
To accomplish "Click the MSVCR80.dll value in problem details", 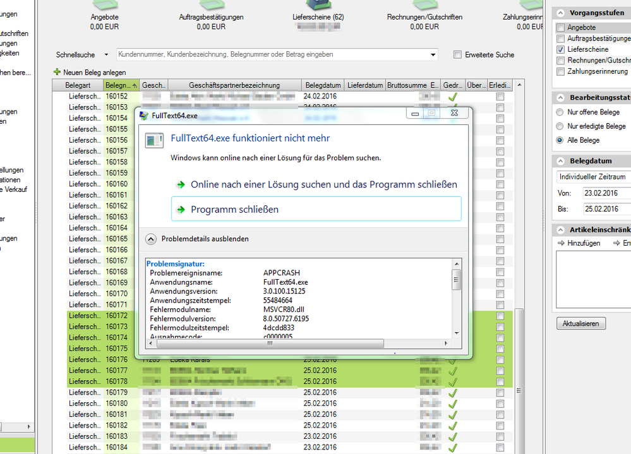I will (x=284, y=309).
